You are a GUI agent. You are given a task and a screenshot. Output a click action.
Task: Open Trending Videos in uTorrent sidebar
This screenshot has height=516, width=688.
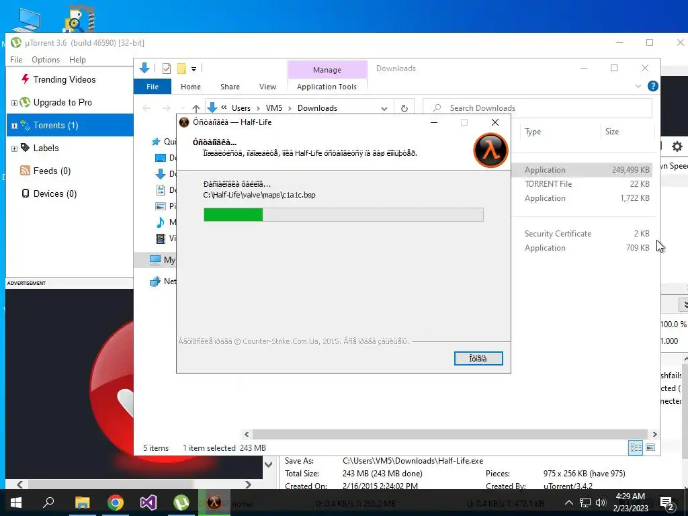(64, 79)
